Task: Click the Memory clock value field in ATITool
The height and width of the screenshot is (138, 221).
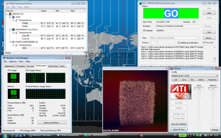Action: click(x=213, y=89)
